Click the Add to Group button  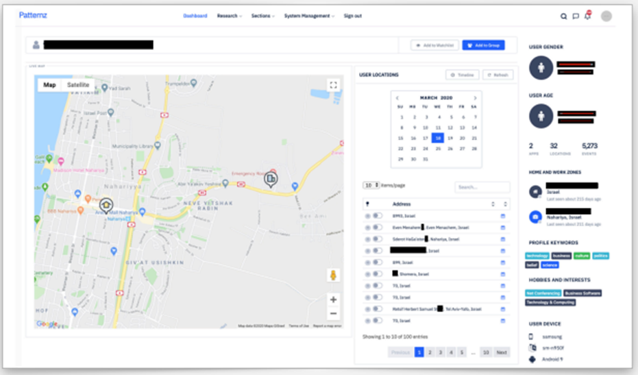(x=483, y=45)
